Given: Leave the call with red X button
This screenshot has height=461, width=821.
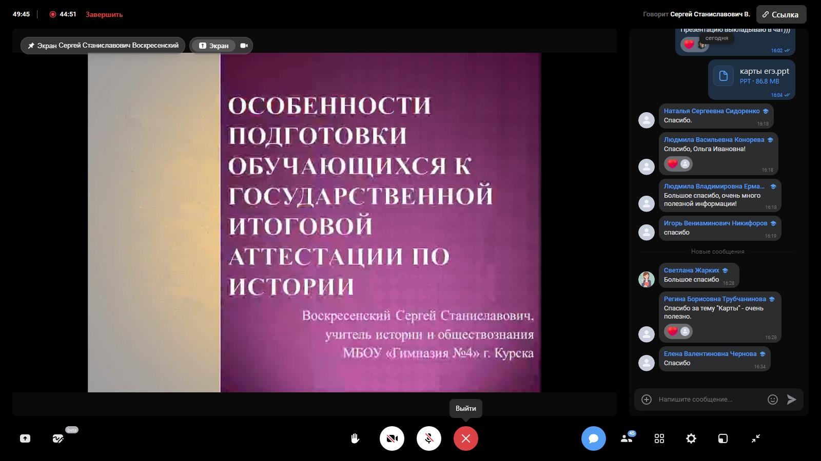Looking at the screenshot, I should click(x=466, y=438).
